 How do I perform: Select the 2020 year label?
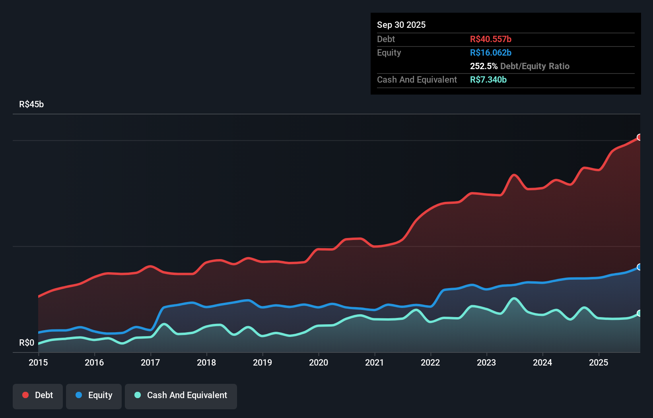click(x=319, y=362)
